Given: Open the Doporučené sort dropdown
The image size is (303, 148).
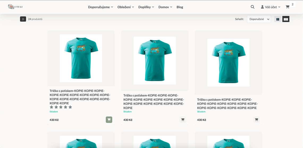Looking at the screenshot, I should click(259, 19).
